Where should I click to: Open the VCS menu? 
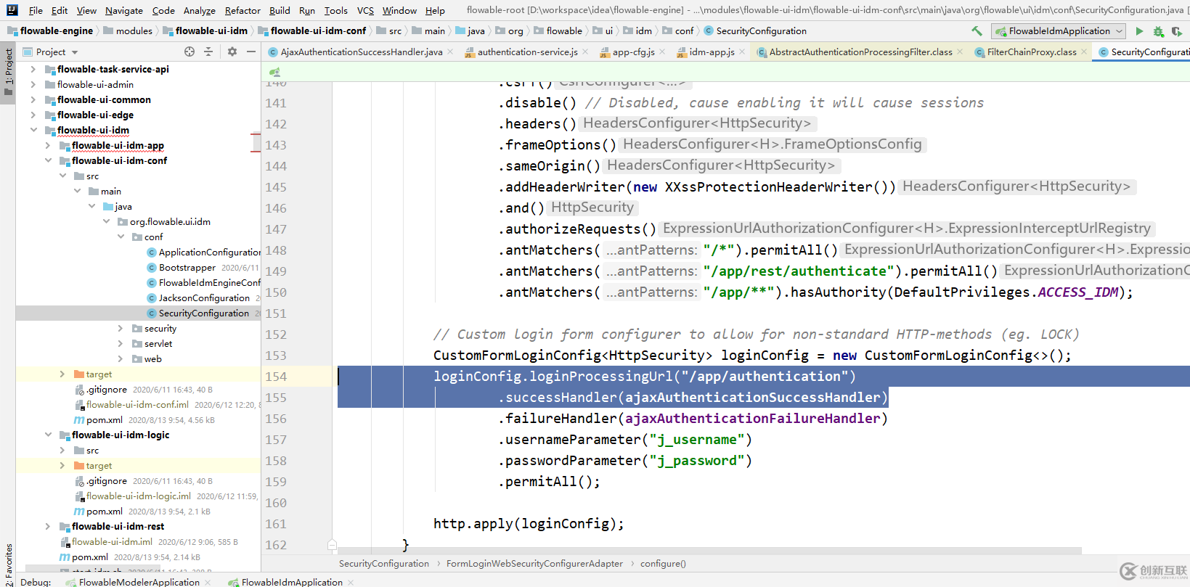tap(366, 10)
